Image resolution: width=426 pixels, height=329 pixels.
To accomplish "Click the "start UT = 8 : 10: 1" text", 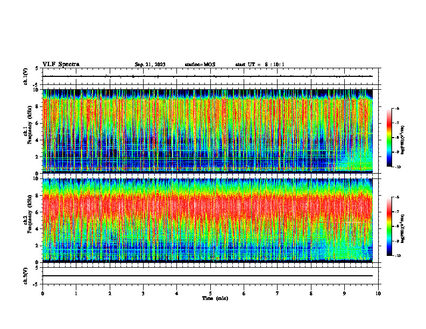I will [260, 65].
